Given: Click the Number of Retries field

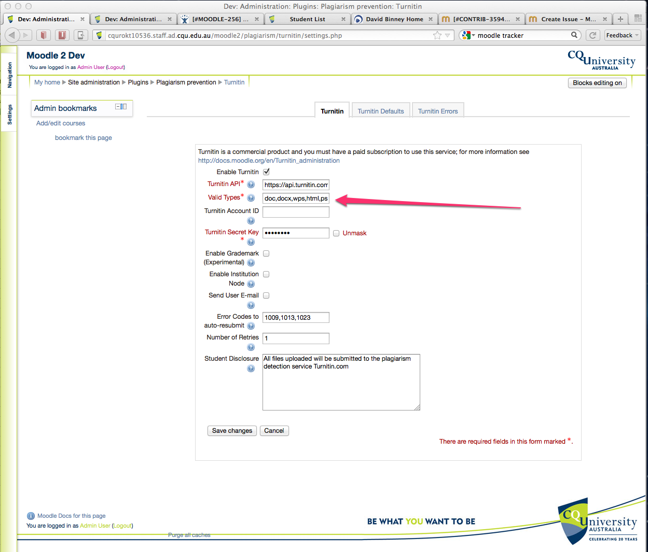Looking at the screenshot, I should tap(296, 338).
